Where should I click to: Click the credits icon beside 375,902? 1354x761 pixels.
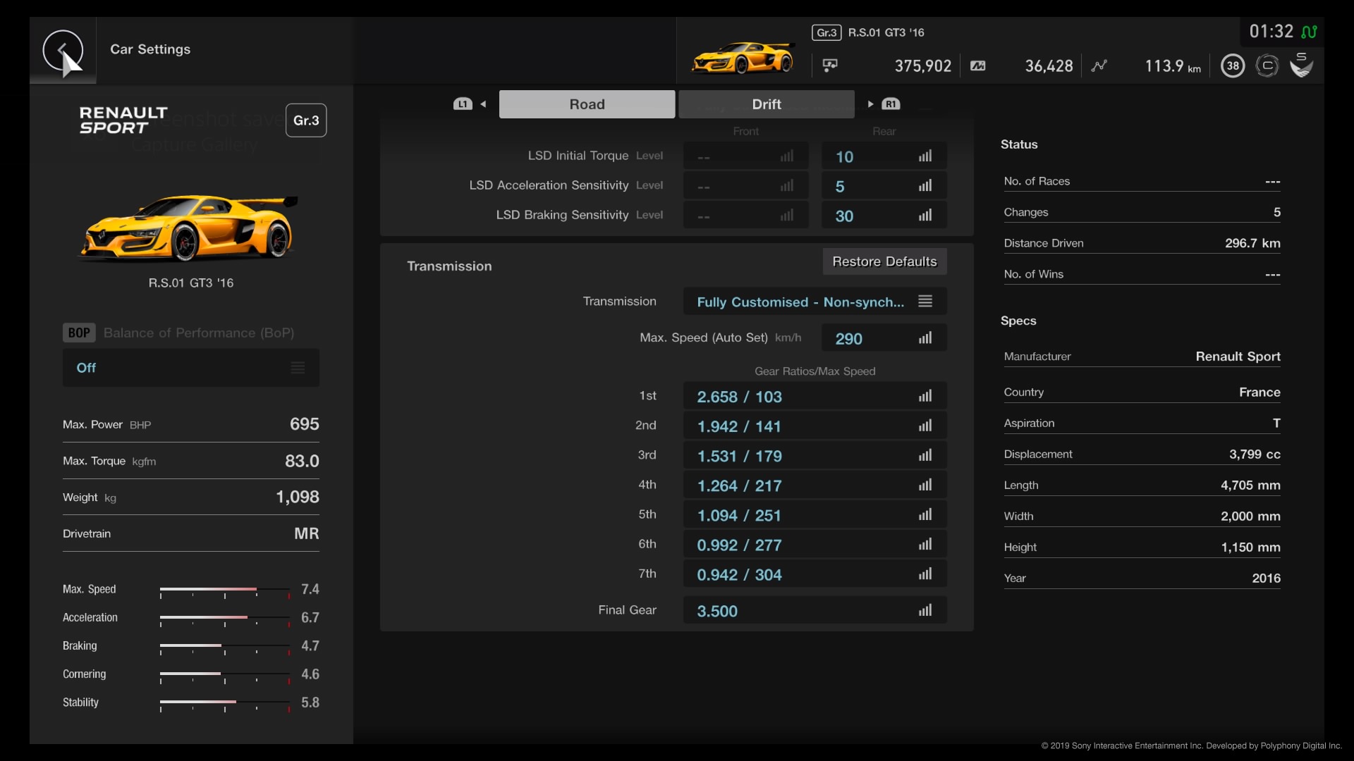pyautogui.click(x=830, y=66)
